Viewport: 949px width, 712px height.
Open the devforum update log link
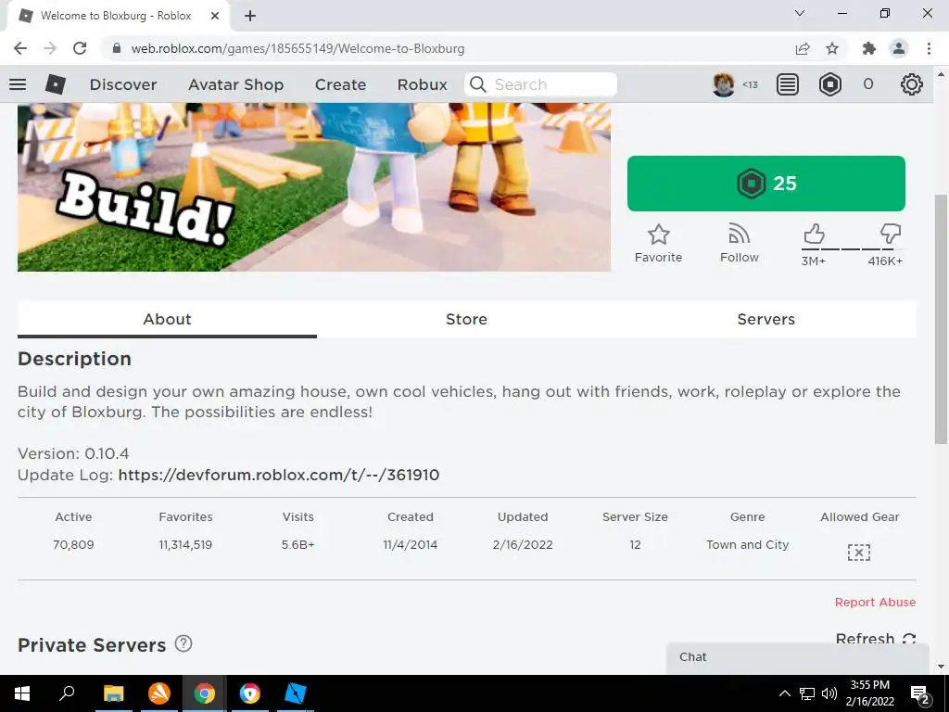coord(278,475)
